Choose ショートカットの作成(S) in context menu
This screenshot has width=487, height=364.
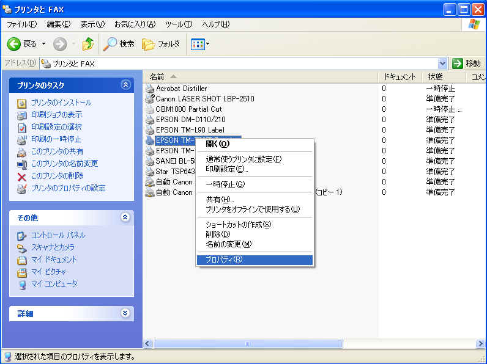255,225
